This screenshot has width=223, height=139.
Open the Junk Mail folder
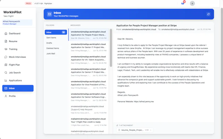pyautogui.click(x=56, y=53)
